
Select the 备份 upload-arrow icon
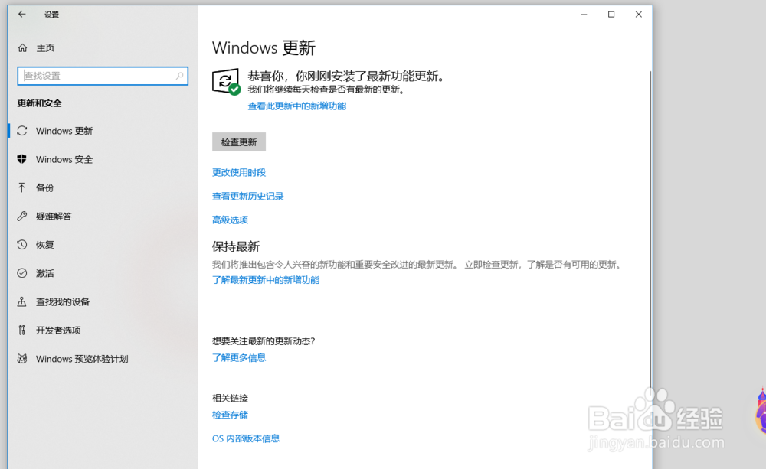(21, 187)
